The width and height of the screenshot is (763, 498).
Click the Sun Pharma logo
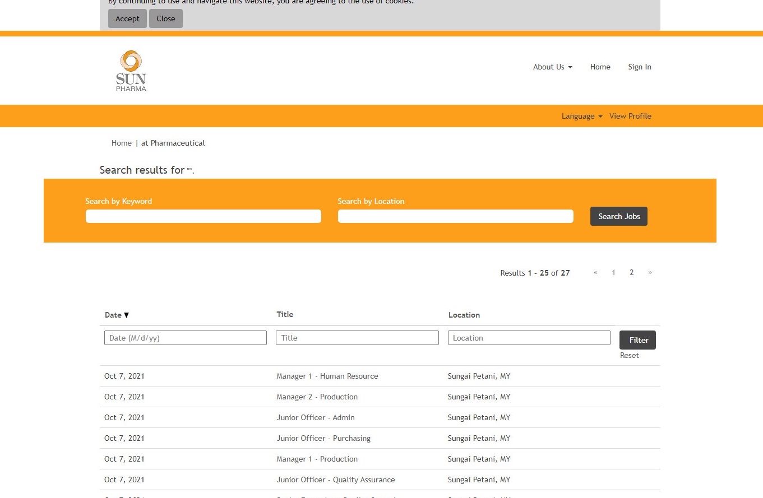pos(131,71)
